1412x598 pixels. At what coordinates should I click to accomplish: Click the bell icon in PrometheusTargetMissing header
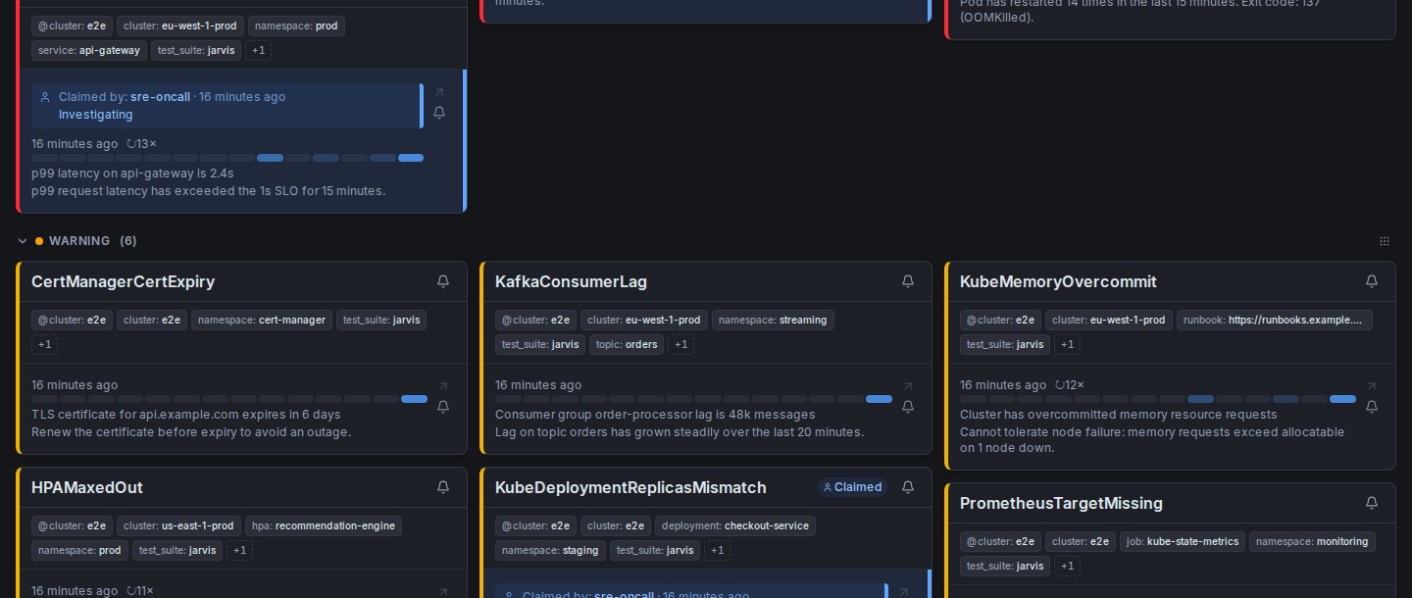[1372, 503]
